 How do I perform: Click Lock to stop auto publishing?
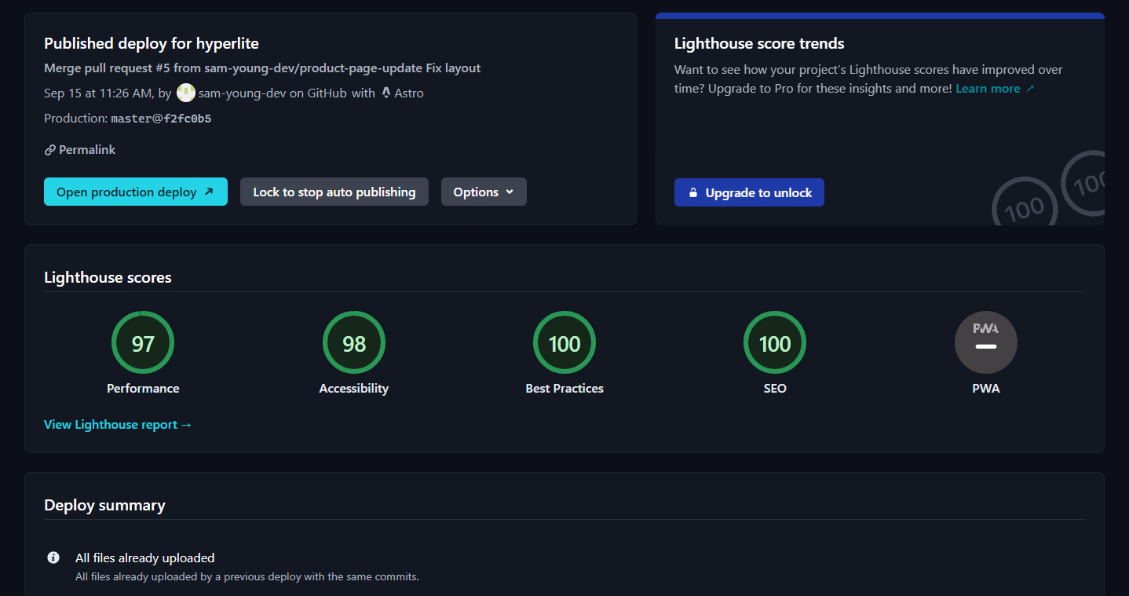click(x=334, y=192)
